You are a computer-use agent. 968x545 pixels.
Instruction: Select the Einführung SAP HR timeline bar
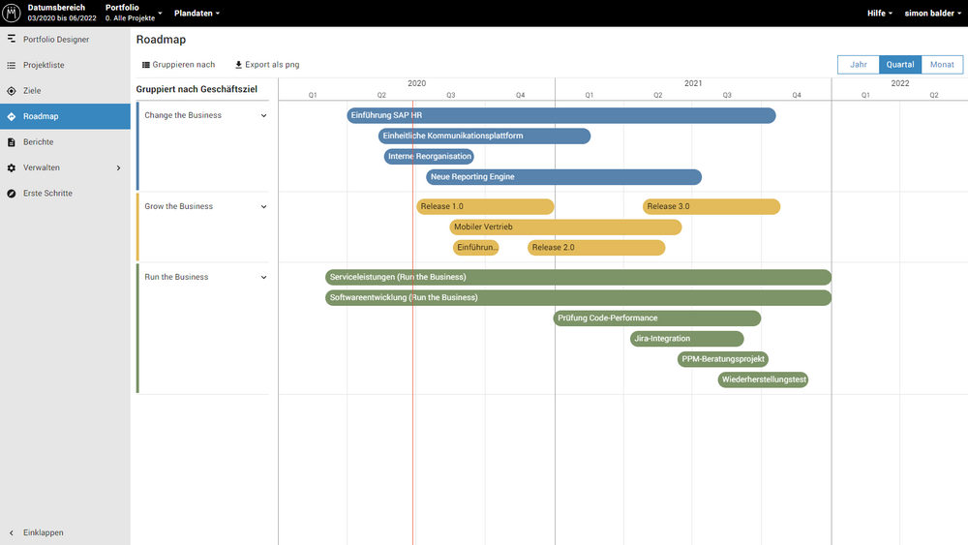tap(561, 115)
